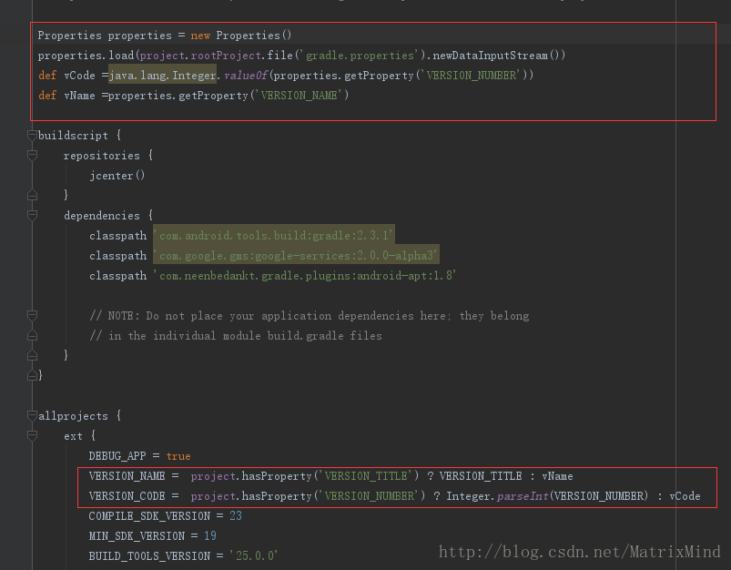Image resolution: width=731 pixels, height=570 pixels.
Task: Click the com.android.tools.build:gradle:2.3.1 string
Action: click(274, 236)
